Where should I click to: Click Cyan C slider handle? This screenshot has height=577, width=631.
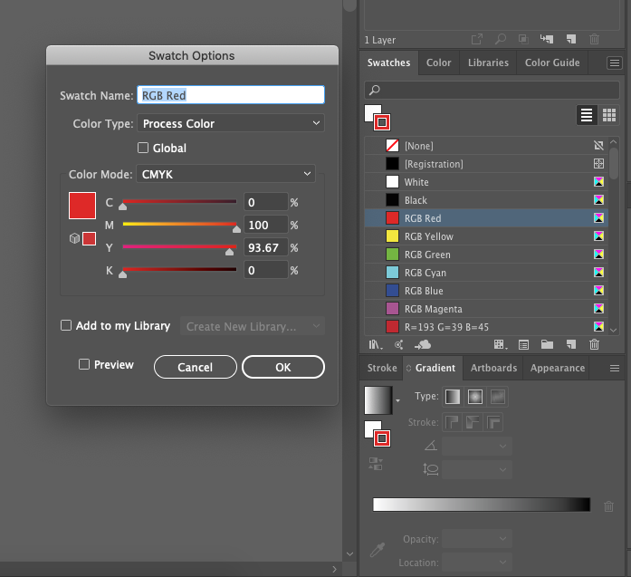pyautogui.click(x=123, y=207)
